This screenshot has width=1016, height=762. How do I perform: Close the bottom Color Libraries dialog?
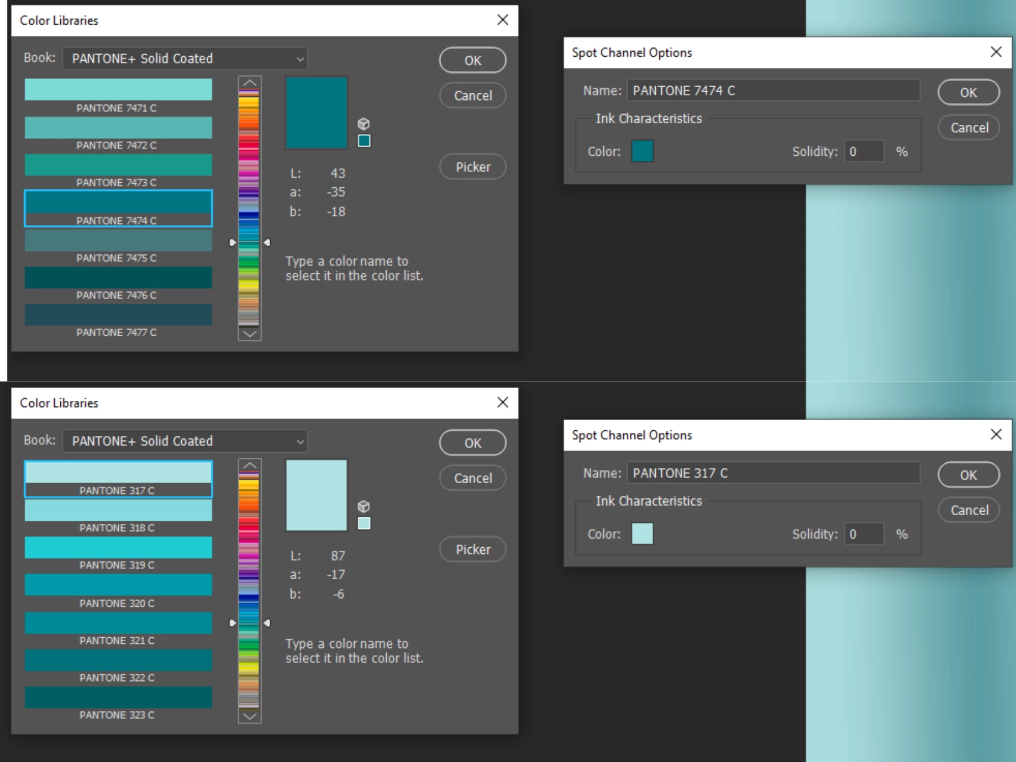click(x=503, y=403)
